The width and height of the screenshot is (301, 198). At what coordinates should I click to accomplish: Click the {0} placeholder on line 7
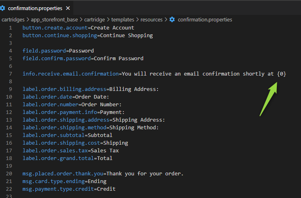click(281, 74)
